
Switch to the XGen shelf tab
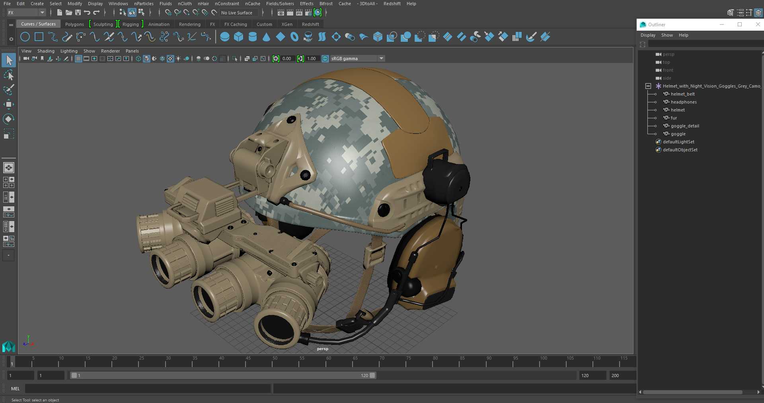click(287, 24)
